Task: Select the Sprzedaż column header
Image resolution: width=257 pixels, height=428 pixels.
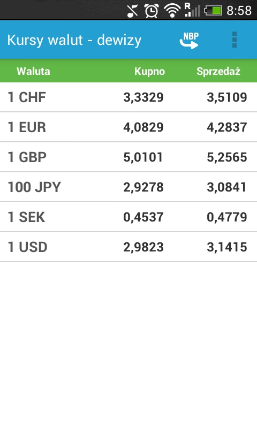Action: (218, 71)
